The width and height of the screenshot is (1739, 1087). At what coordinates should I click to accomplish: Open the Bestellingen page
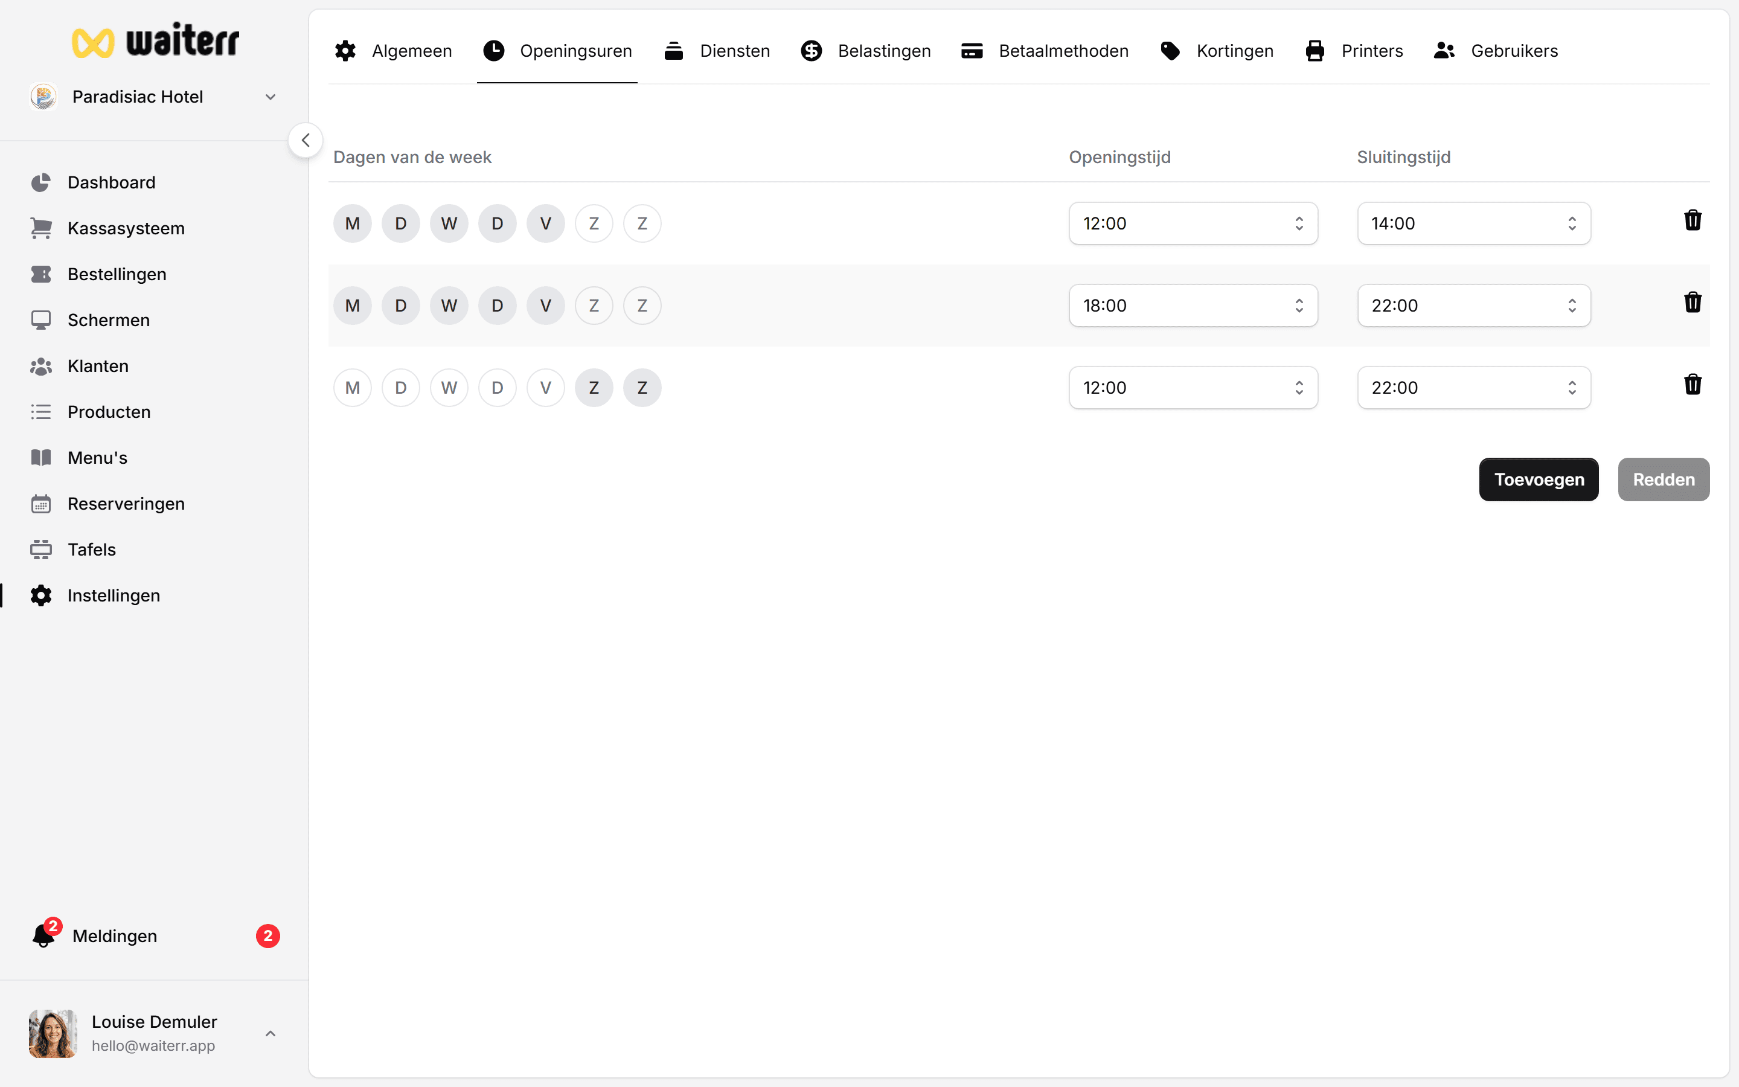click(155, 275)
